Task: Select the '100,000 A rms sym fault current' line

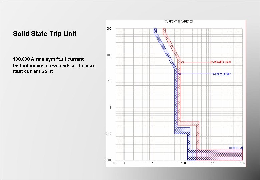Action: click(48, 59)
